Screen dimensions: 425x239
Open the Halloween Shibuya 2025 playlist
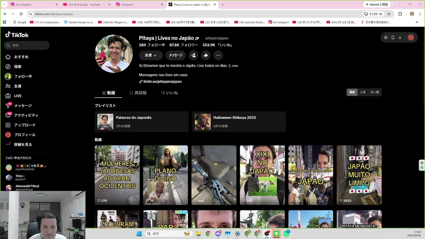pos(239,122)
